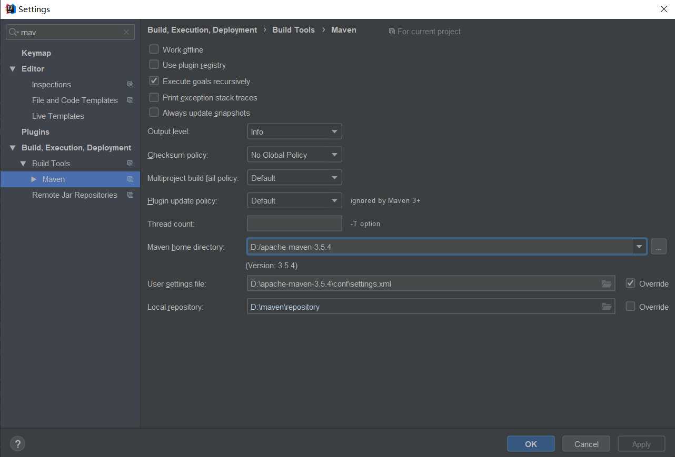Collapse Build, Execution, Deployment node

pos(13,148)
